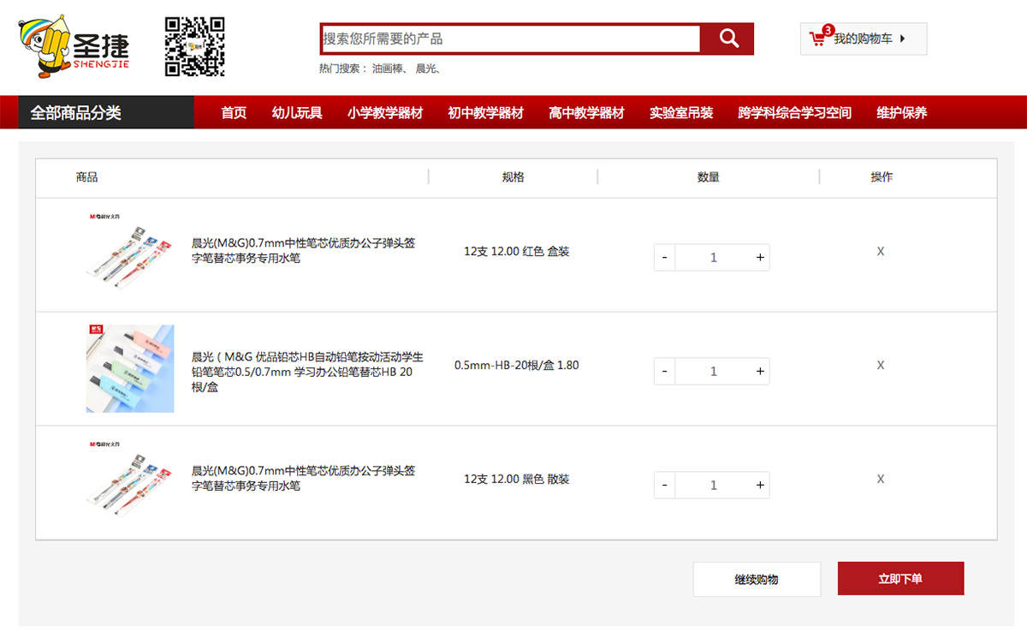Open product title of red boxed pen refills
The width and height of the screenshot is (1027, 632).
pos(304,251)
